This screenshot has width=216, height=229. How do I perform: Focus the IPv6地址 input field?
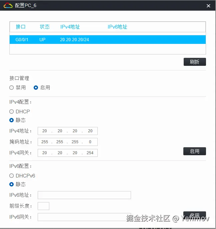tap(84, 195)
